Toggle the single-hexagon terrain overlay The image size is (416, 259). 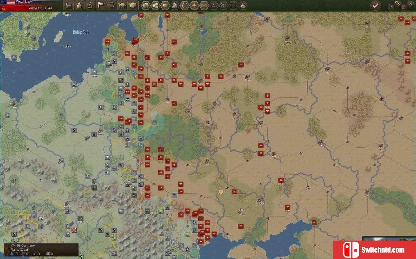pyautogui.click(x=145, y=5)
